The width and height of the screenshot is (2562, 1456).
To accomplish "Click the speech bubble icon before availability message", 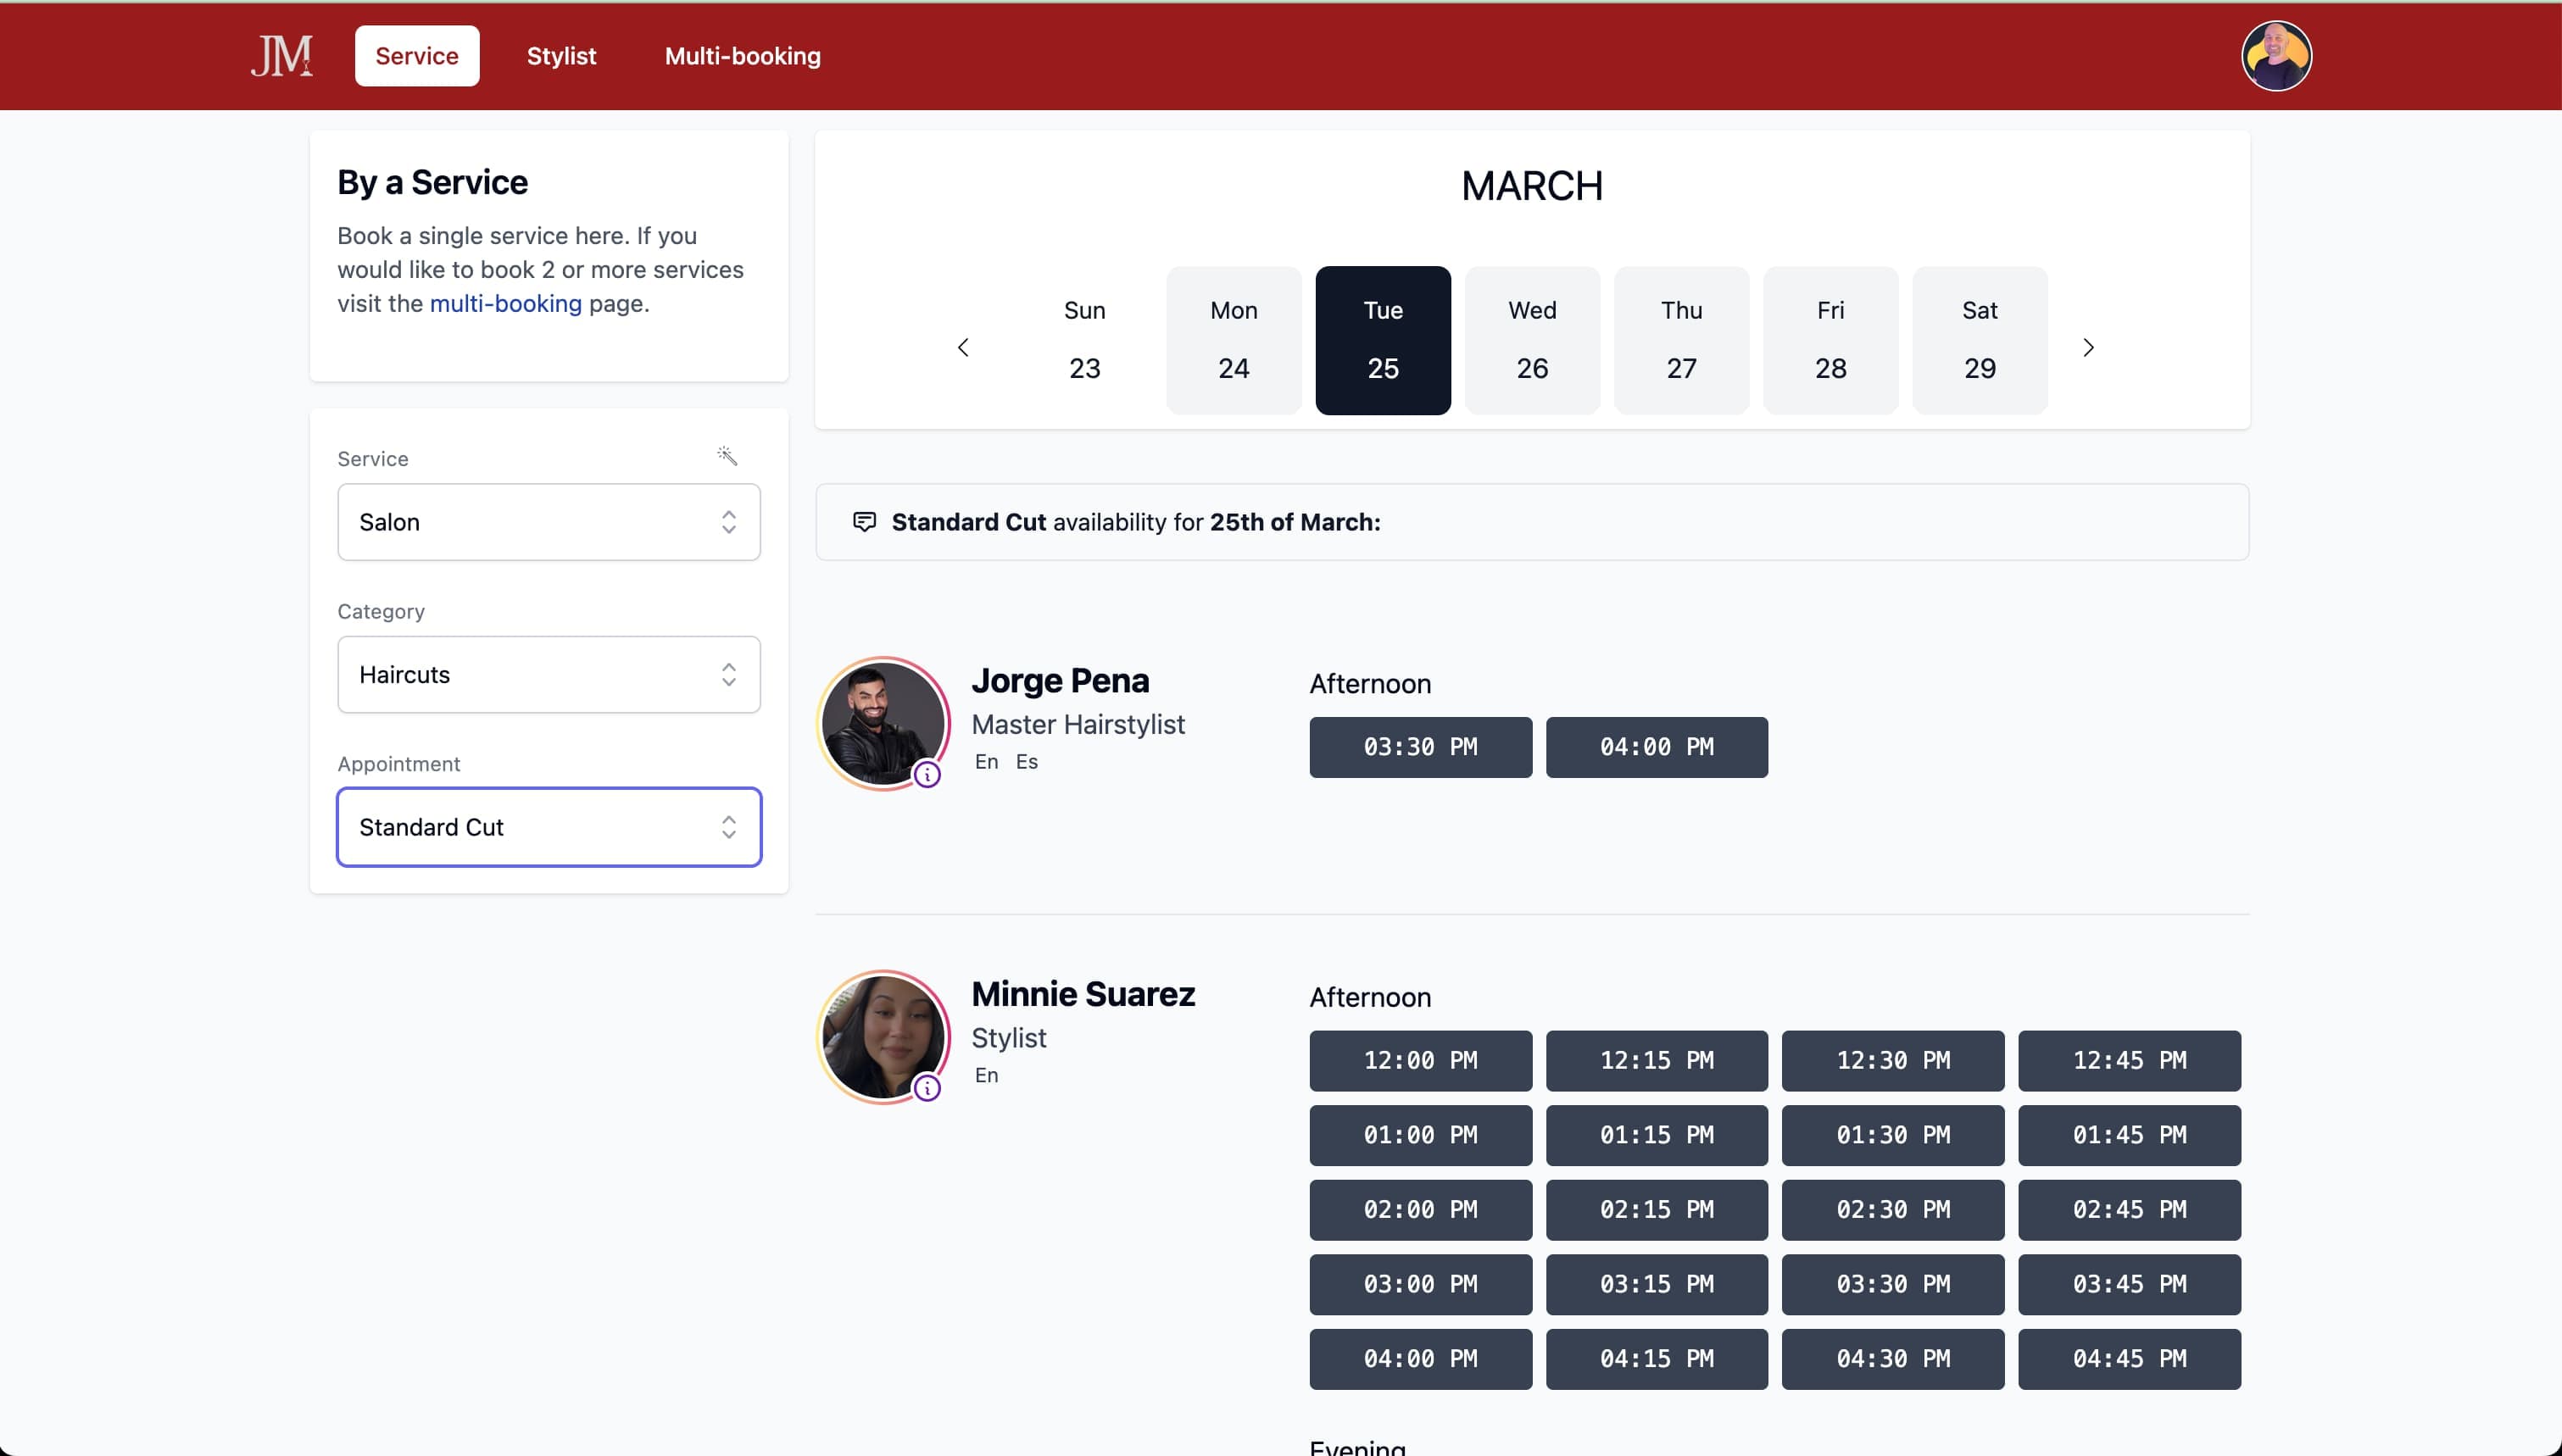I will pos(863,521).
